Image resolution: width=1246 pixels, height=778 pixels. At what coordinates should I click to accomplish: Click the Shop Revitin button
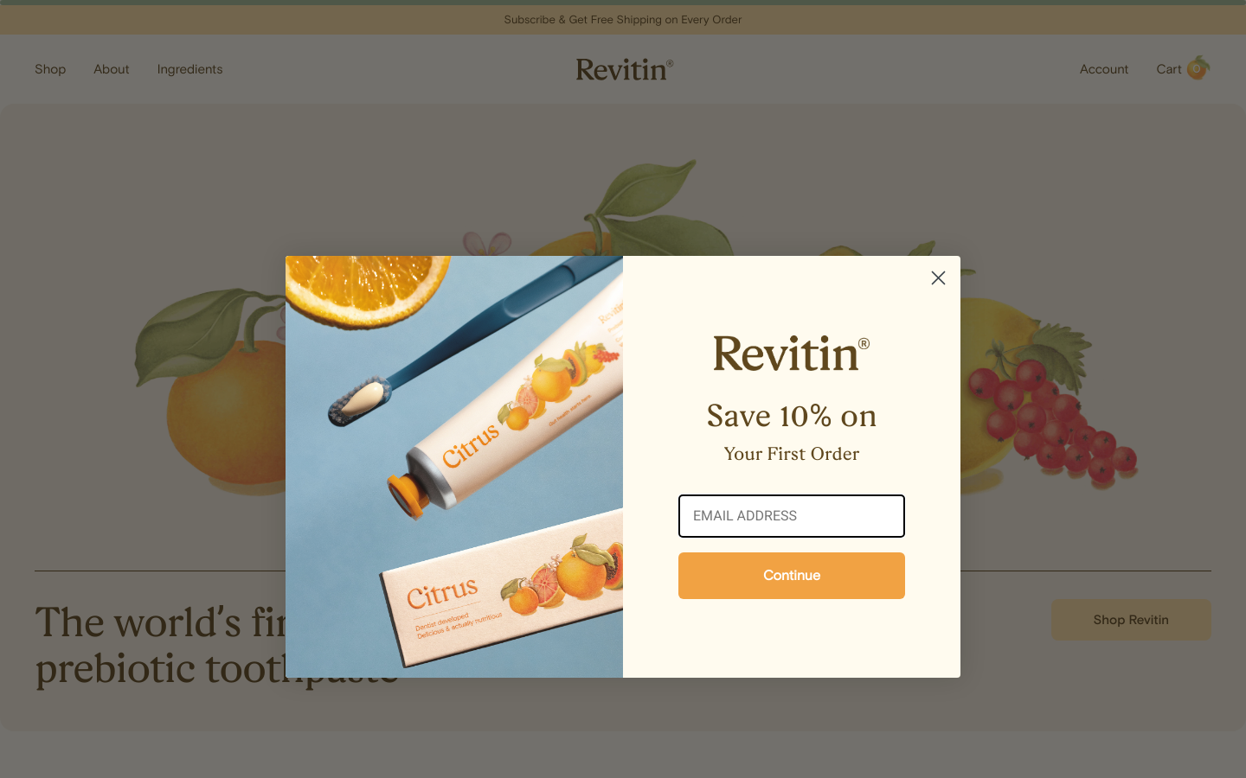click(x=1131, y=620)
